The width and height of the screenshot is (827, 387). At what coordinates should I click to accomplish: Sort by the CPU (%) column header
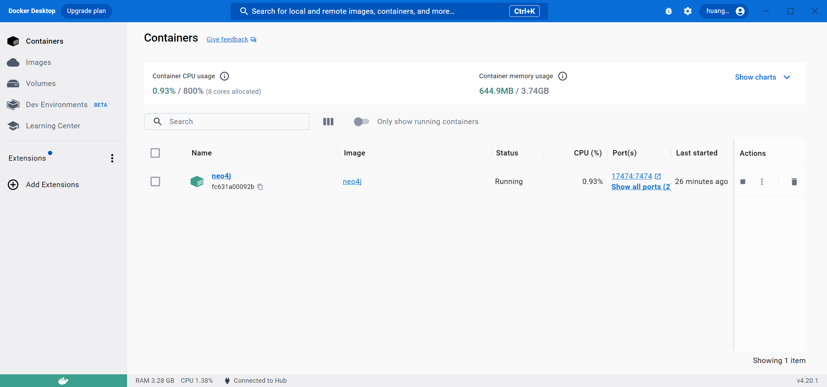[588, 153]
